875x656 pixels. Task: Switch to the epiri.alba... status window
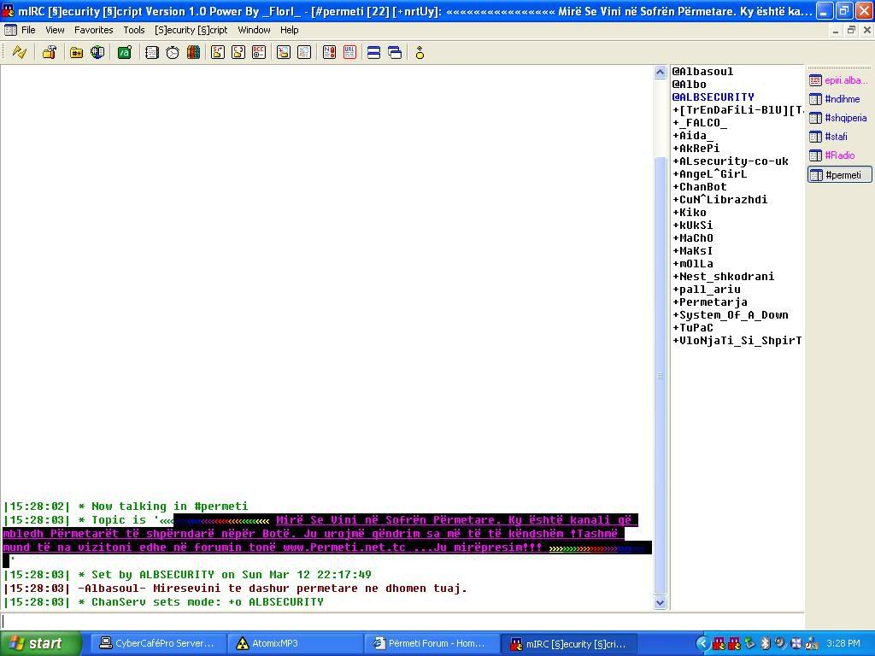coord(839,80)
